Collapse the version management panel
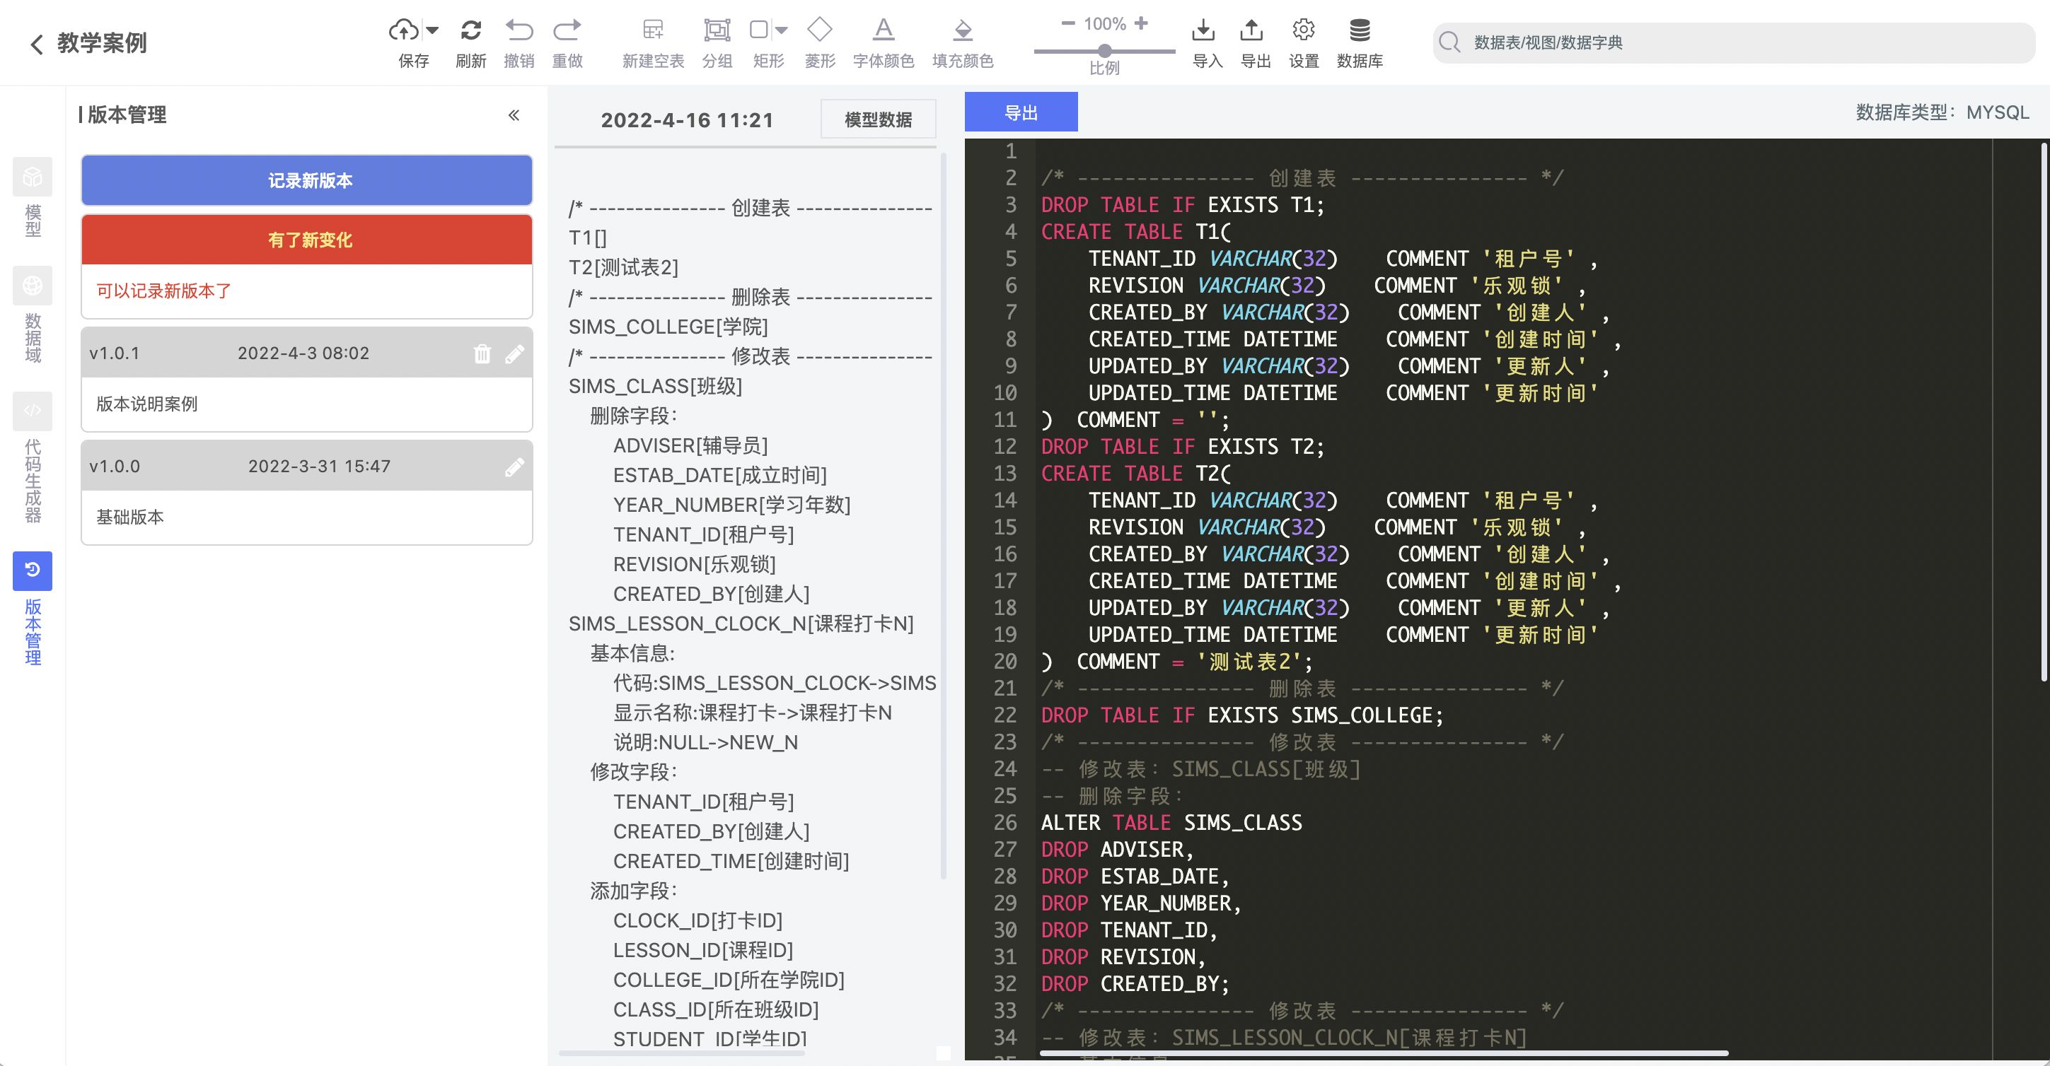 click(514, 115)
